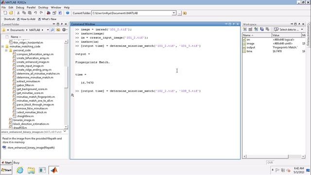
Task: Open the collapsed Command History side tab
Action: click(x=308, y=35)
